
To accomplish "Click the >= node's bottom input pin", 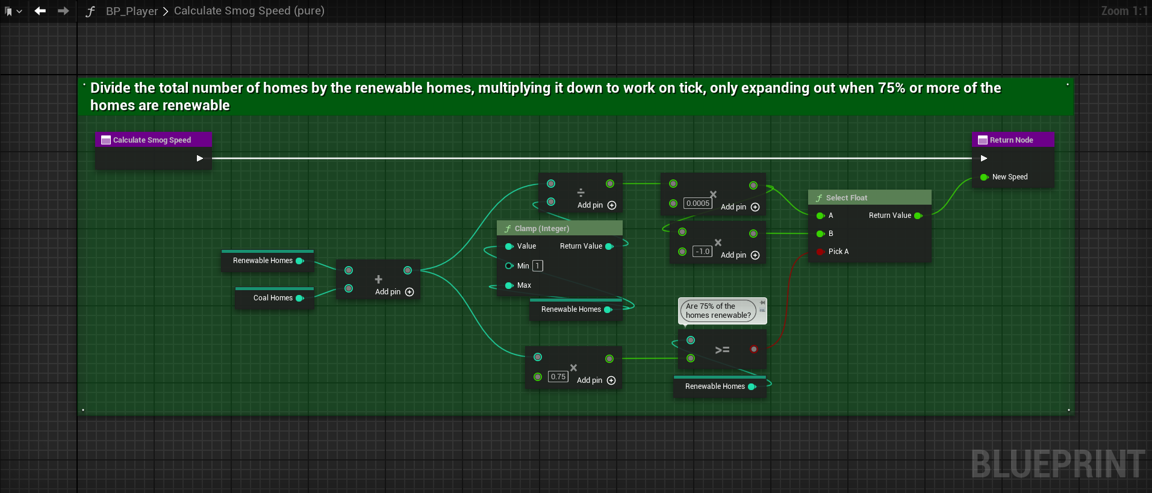I will pyautogui.click(x=691, y=358).
